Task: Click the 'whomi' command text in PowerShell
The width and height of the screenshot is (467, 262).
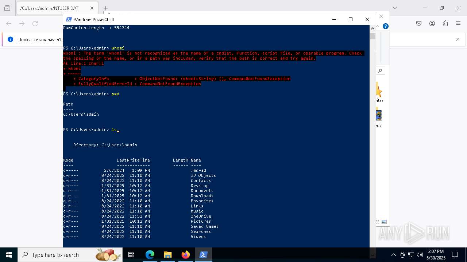Action: tap(118, 48)
